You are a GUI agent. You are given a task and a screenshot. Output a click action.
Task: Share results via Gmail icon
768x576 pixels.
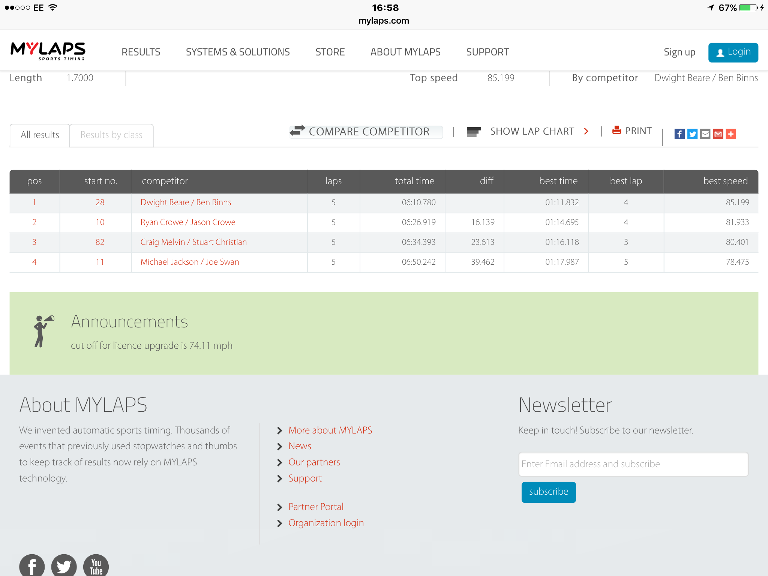[x=718, y=134]
